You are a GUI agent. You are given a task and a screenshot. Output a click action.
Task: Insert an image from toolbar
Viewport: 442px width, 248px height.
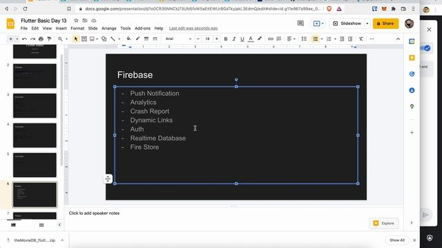tap(92, 39)
